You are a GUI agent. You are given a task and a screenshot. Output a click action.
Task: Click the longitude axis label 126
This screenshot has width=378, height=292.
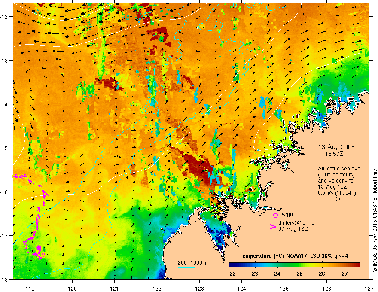(x=326, y=289)
